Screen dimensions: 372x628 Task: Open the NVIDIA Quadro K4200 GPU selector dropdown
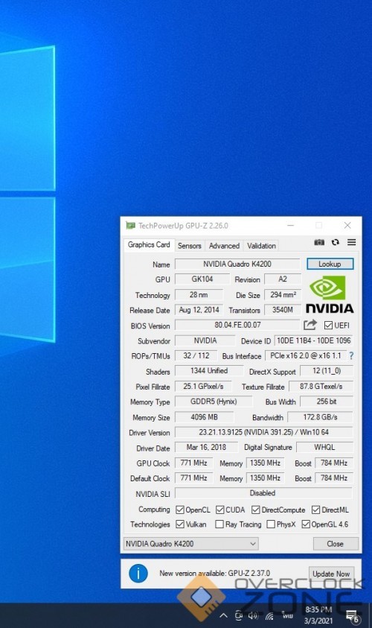click(x=190, y=544)
